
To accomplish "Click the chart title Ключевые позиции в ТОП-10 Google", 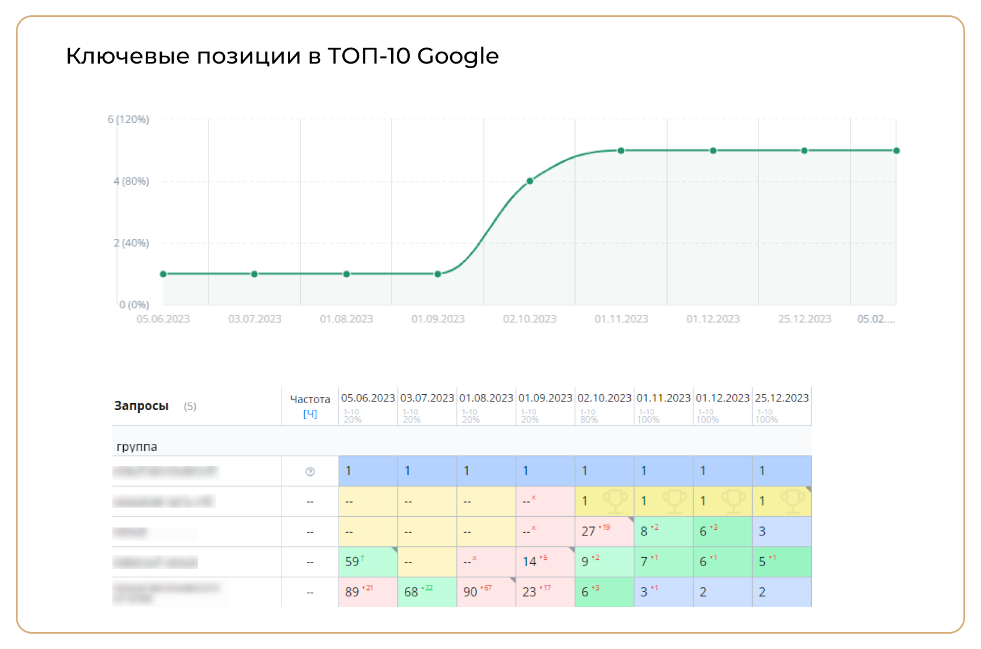I will [282, 56].
